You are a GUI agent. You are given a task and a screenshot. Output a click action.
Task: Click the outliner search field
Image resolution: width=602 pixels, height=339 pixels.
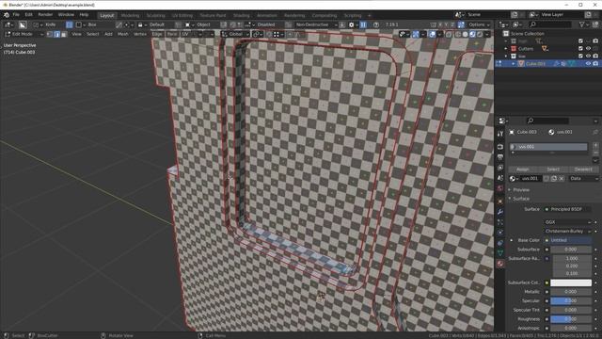[551, 24]
